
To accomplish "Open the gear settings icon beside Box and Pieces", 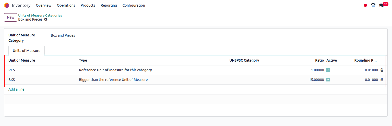I will 46,19.
